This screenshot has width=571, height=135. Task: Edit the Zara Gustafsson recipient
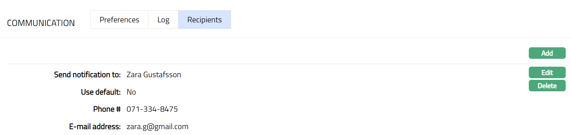pos(547,73)
